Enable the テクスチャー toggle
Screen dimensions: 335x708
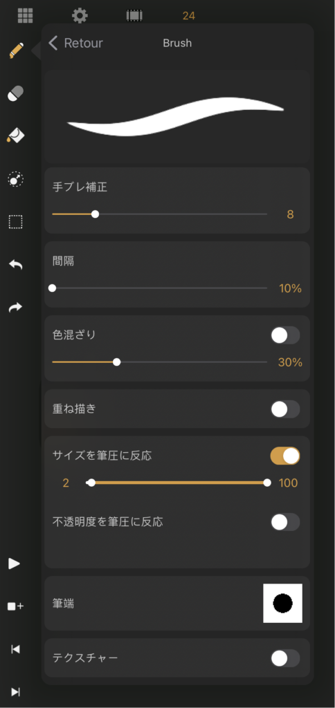[x=285, y=658]
